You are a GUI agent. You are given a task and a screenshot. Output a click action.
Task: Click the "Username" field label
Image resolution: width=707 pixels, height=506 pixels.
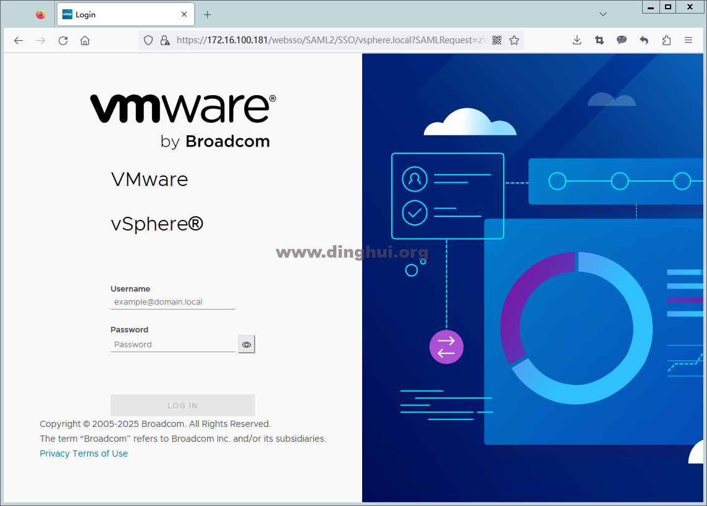[x=130, y=289]
